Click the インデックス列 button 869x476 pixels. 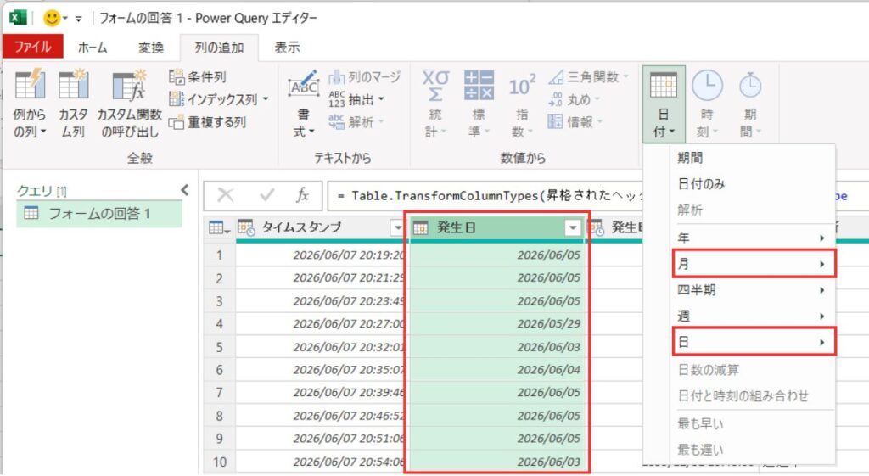tap(213, 99)
